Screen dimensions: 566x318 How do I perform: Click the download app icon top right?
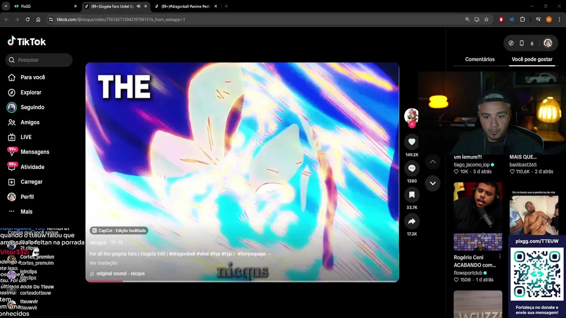pyautogui.click(x=532, y=43)
